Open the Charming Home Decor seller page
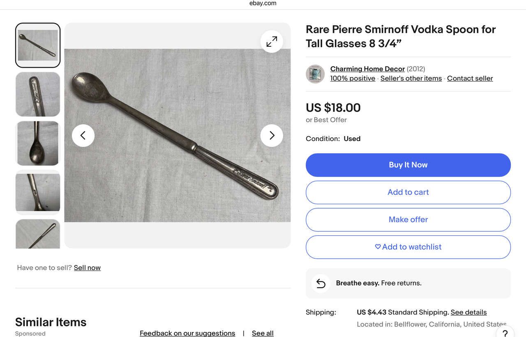 pos(367,69)
